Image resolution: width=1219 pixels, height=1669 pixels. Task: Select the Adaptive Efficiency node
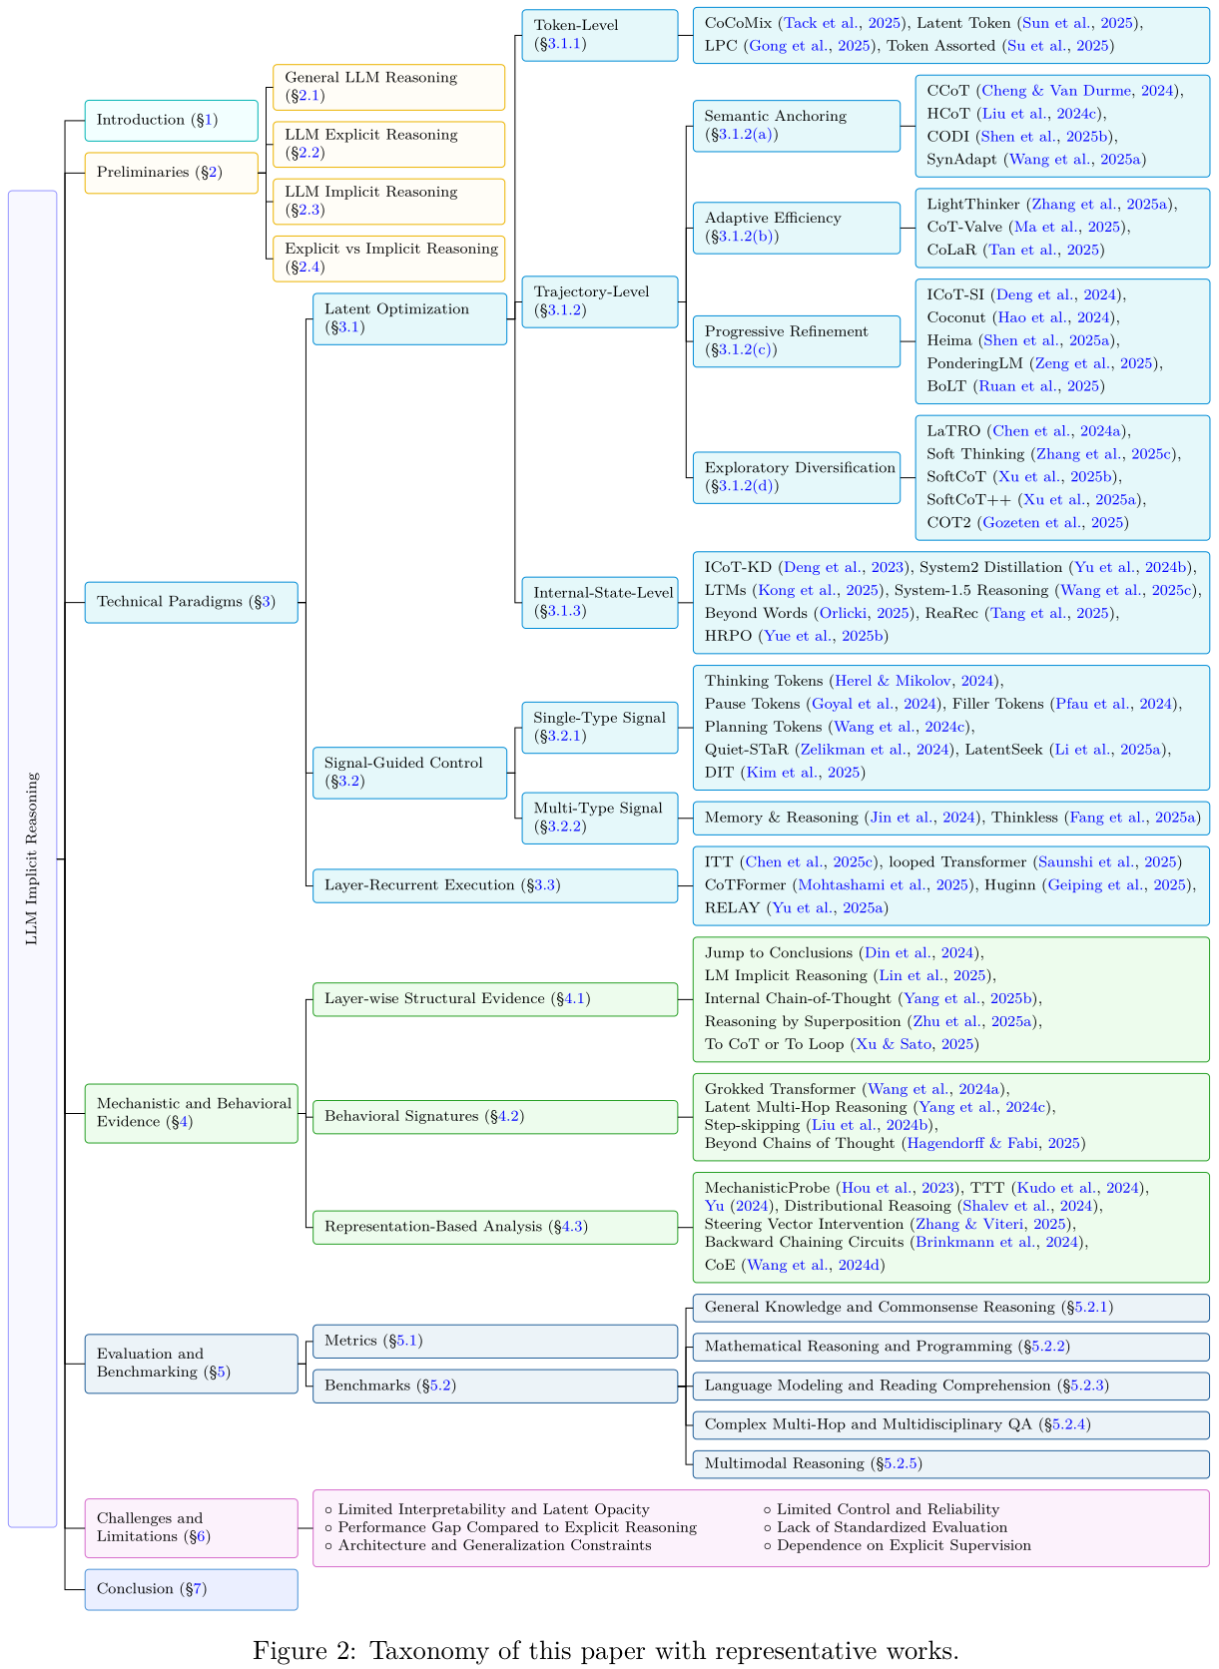(796, 227)
